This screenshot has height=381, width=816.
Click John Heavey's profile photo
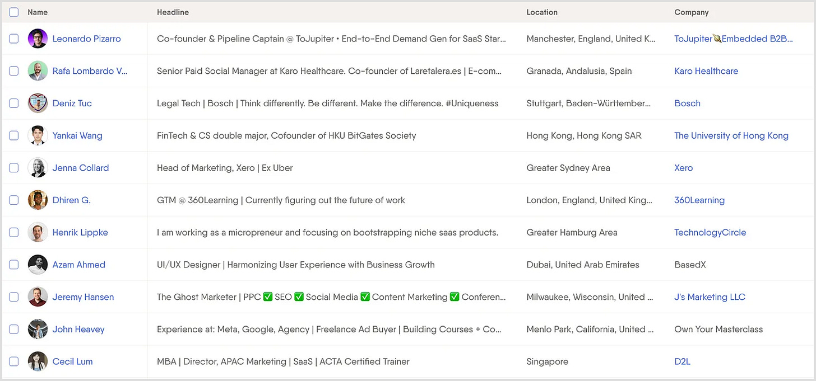(x=38, y=329)
